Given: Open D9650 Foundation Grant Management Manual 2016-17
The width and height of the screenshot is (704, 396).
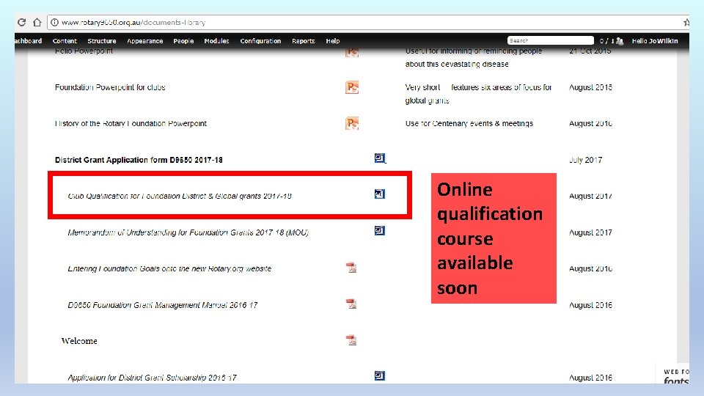Looking at the screenshot, I should click(163, 305).
